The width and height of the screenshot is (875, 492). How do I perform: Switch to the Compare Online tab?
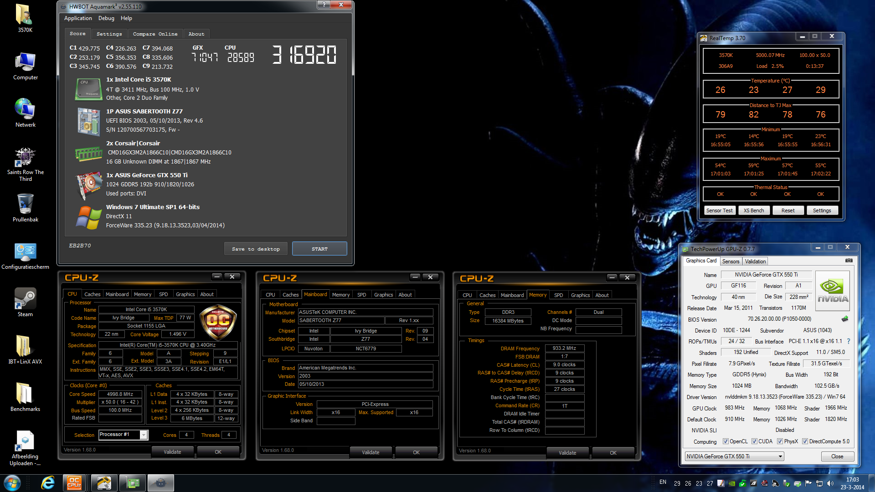[155, 34]
